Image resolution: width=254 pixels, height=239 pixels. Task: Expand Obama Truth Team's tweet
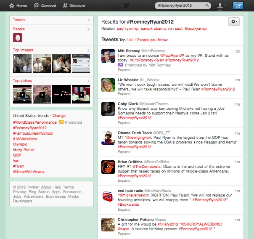[124, 152]
